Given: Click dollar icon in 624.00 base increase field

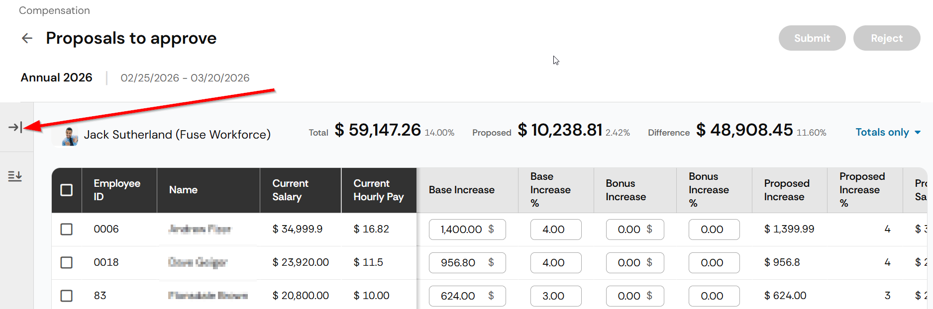Looking at the screenshot, I should (x=491, y=296).
